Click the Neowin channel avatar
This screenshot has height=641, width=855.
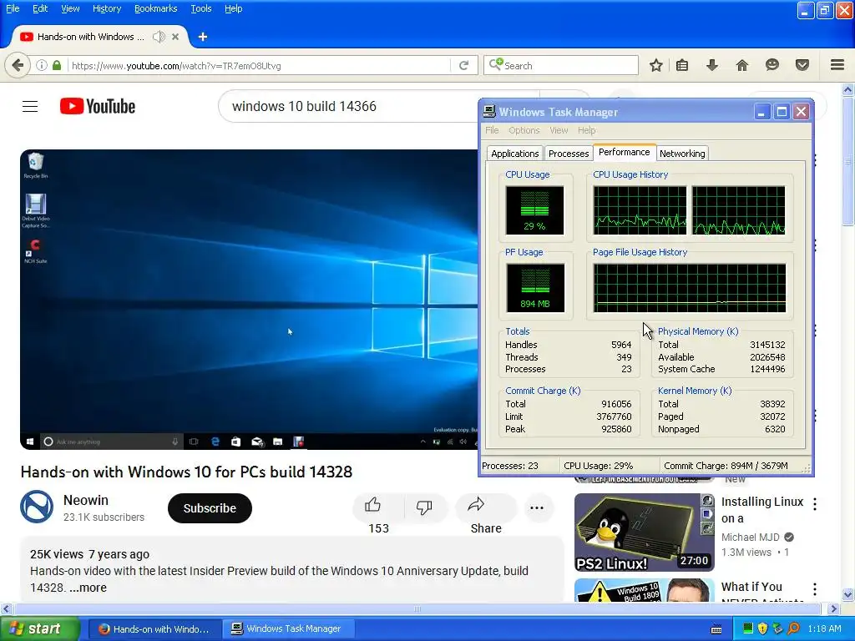click(37, 507)
